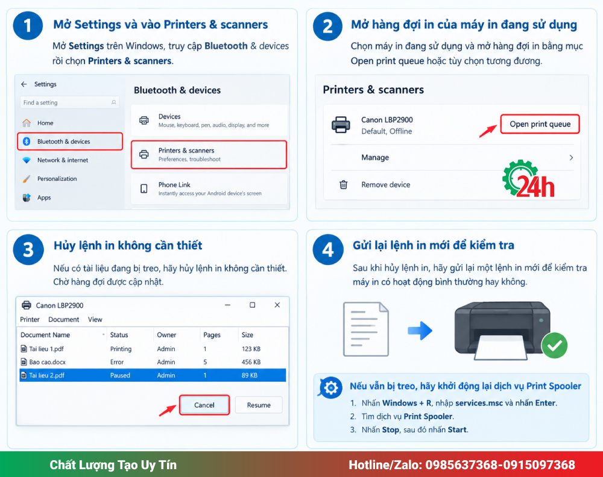Click the Size column header
This screenshot has width=603, height=477.
pyautogui.click(x=247, y=335)
